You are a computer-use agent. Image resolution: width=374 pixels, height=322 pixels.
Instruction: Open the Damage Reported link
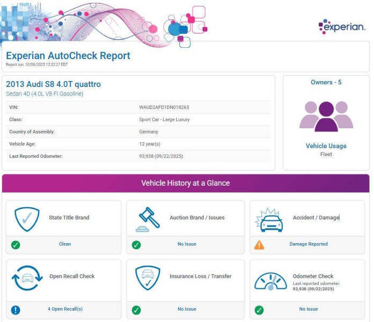[x=309, y=244]
